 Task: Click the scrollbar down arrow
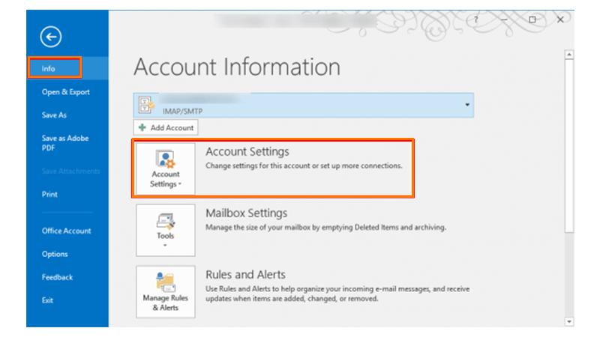(x=569, y=322)
